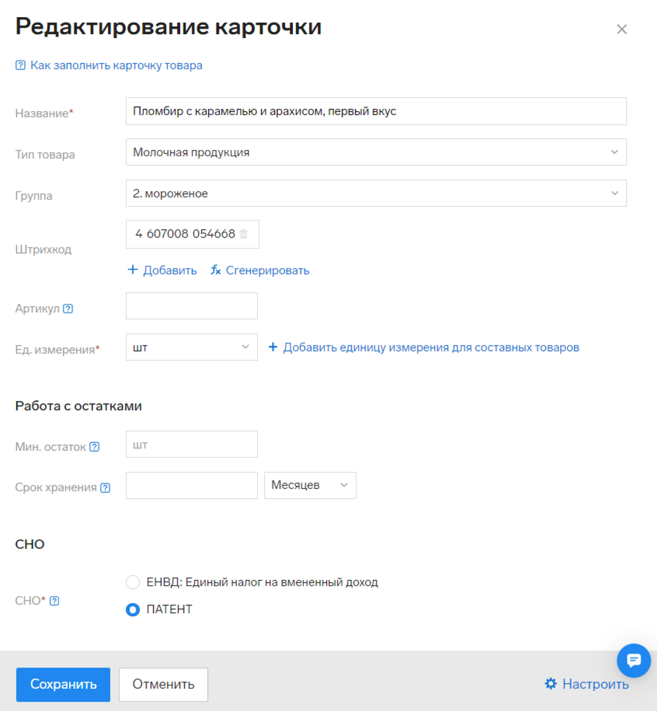Click plus icon next to Добавить
Viewport: 657px width, 711px height.
133,270
